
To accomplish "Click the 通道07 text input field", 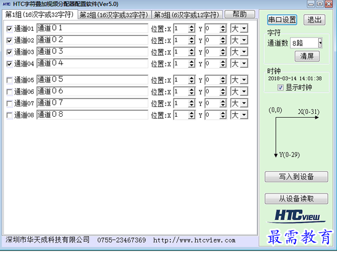I will [92, 103].
